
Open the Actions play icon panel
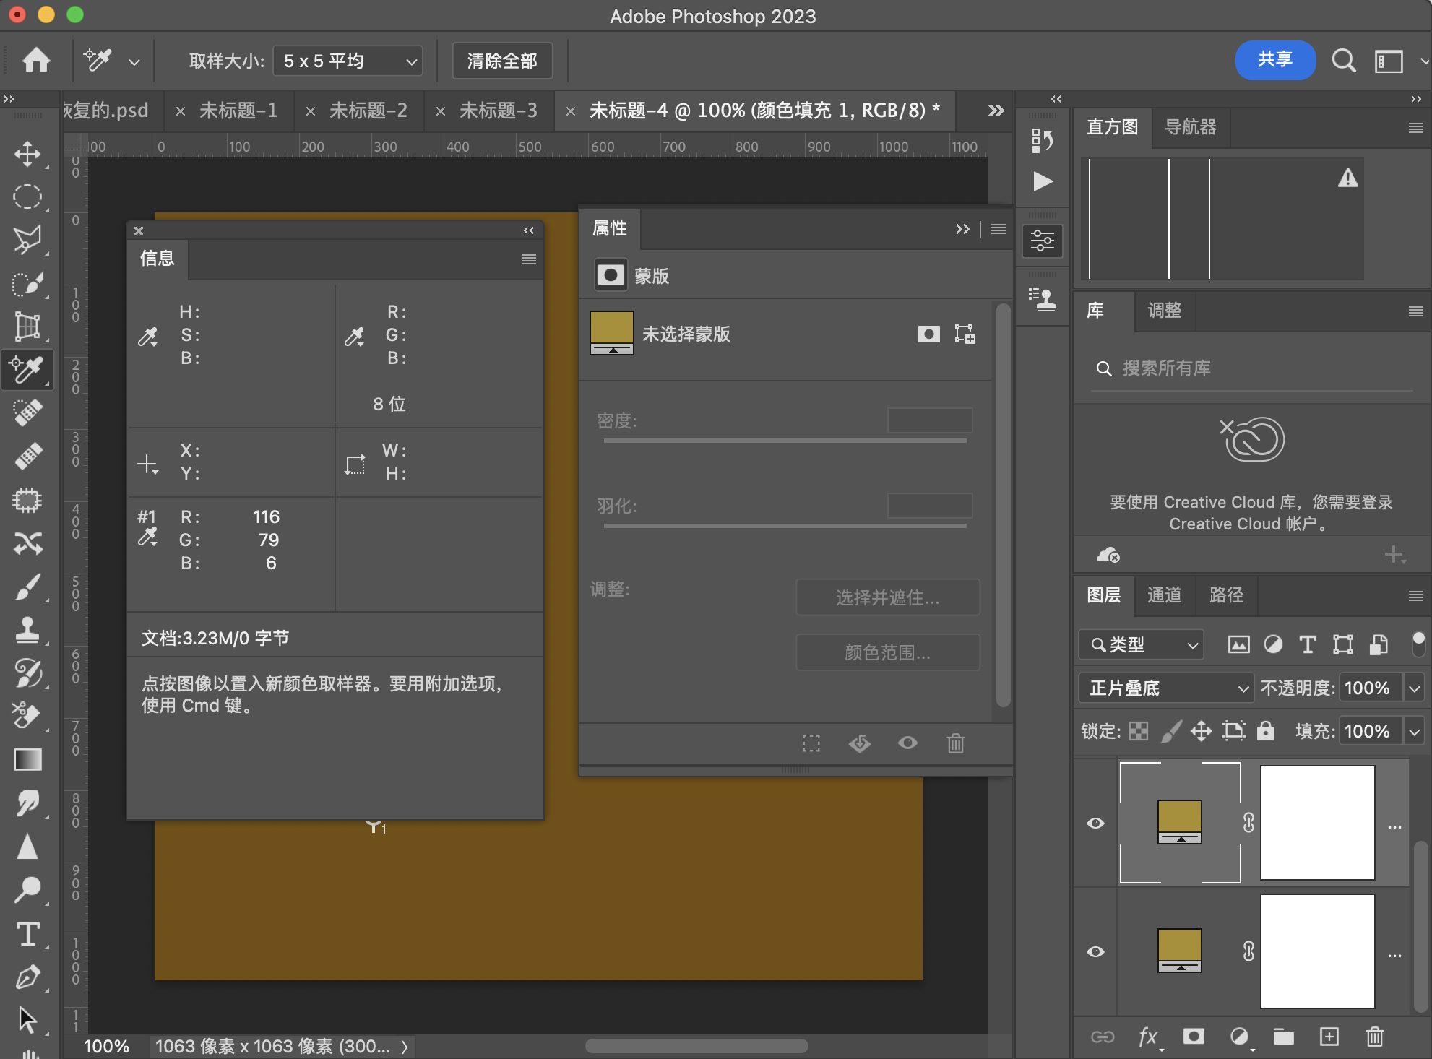[1042, 181]
